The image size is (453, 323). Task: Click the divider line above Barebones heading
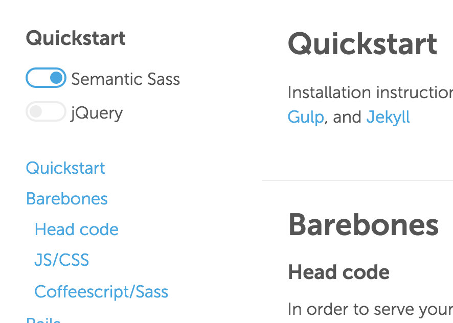357,180
